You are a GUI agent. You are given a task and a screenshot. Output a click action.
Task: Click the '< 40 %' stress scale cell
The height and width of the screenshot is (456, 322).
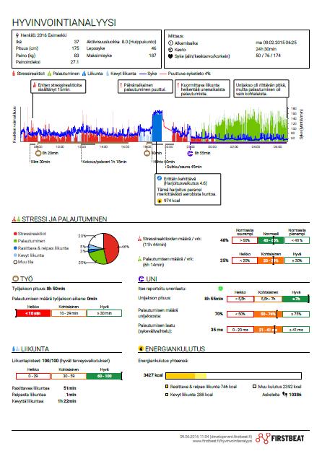coord(297,240)
